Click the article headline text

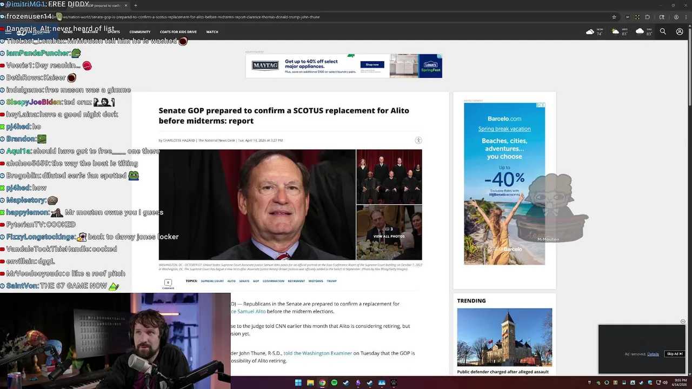284,116
